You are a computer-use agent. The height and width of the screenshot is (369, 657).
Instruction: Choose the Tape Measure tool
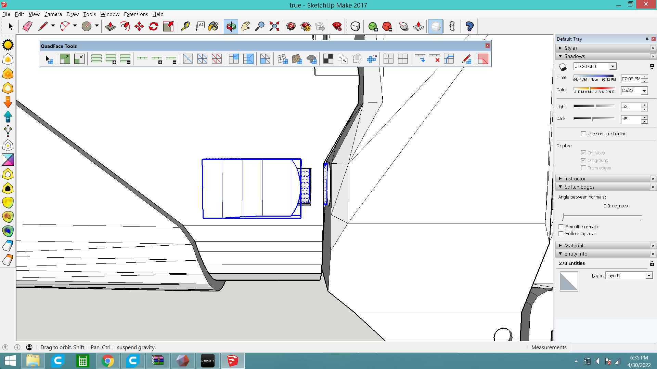point(185,26)
